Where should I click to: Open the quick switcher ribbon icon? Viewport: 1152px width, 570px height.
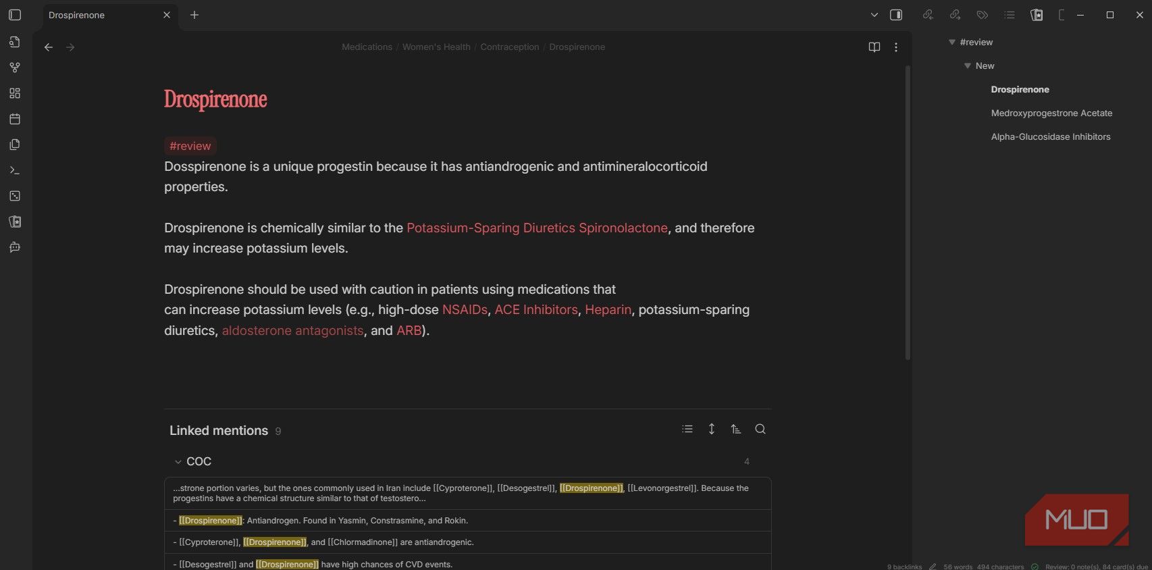click(15, 42)
